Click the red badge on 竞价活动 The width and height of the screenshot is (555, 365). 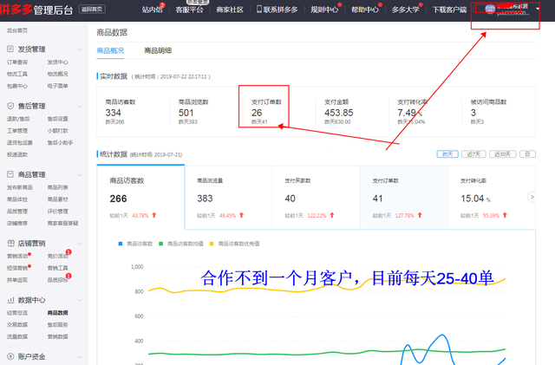tap(69, 252)
